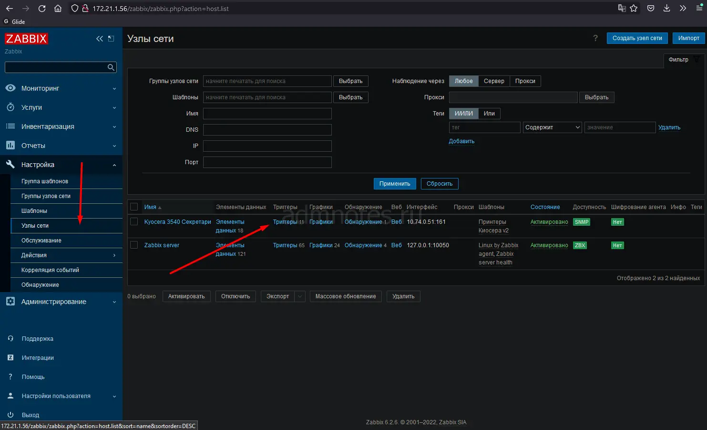The image size is (707, 430).
Task: Open Обслуживание menu item
Action: pyautogui.click(x=66, y=241)
